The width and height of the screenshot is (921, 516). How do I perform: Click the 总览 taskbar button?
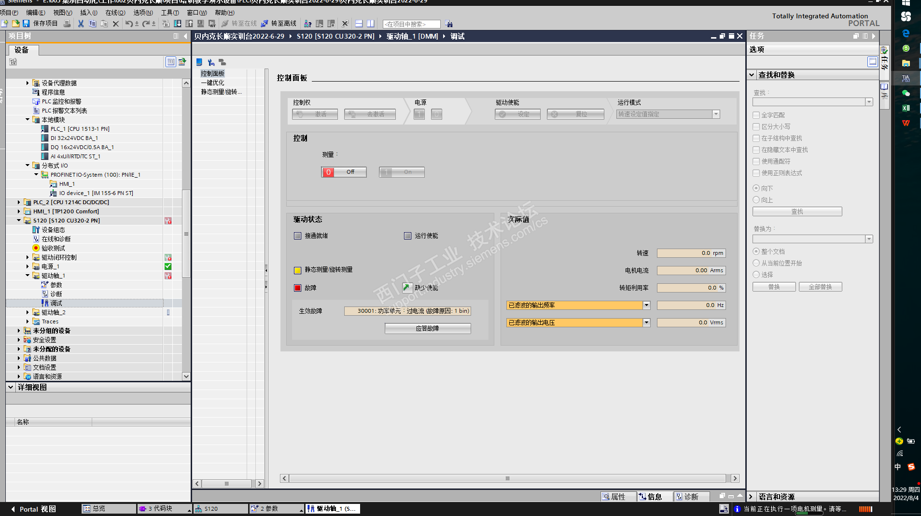109,509
